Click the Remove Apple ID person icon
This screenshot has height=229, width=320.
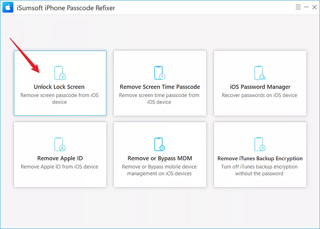[x=60, y=144]
